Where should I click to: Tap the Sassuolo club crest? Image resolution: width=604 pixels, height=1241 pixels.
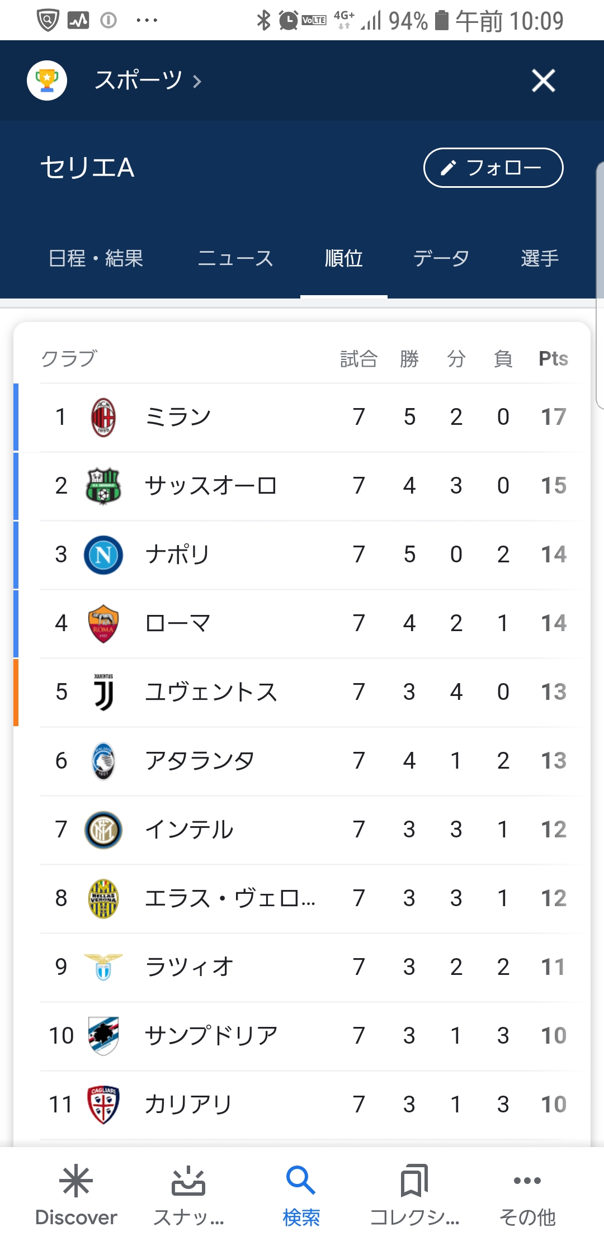[103, 486]
